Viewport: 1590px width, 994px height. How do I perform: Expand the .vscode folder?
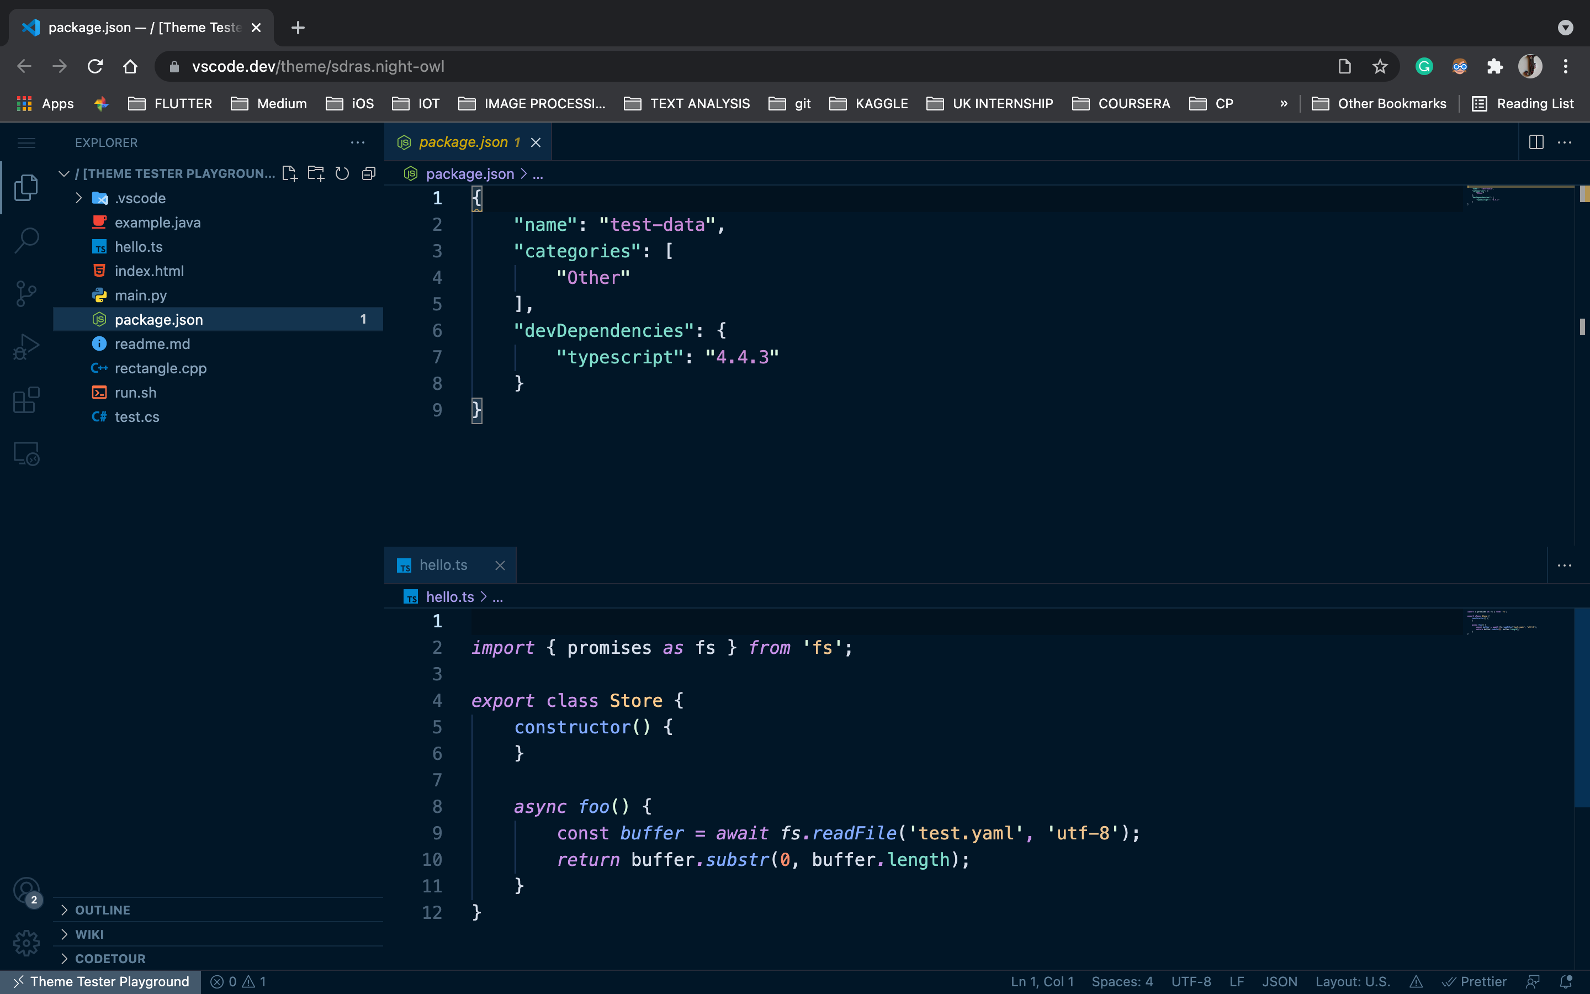pyautogui.click(x=140, y=198)
